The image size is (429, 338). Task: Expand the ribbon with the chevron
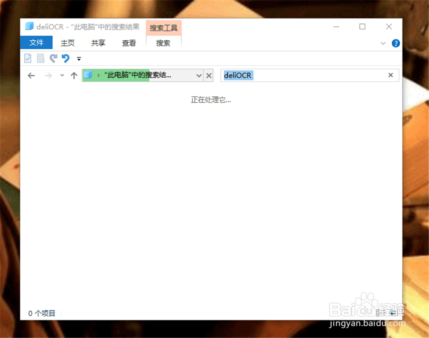tap(383, 43)
